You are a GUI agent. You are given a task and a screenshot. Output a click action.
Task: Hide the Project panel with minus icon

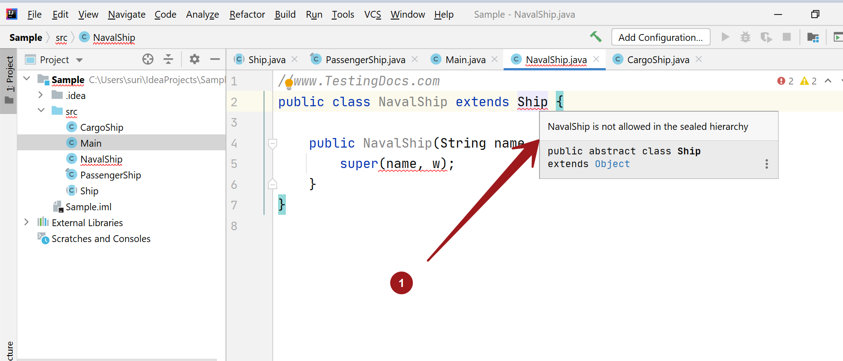point(215,59)
